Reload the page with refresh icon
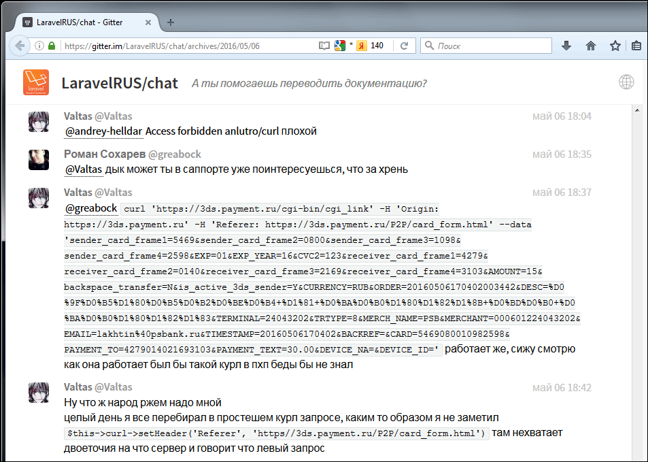648x462 pixels. (x=404, y=46)
